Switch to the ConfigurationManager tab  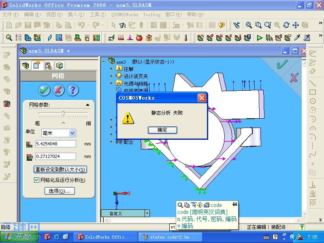coord(48,66)
